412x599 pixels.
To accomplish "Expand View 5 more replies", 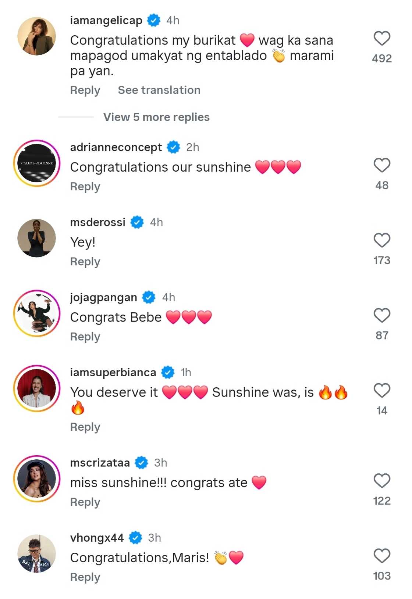I will [156, 117].
